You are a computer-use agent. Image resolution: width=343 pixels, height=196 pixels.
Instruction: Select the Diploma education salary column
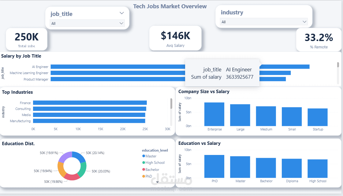point(292,168)
